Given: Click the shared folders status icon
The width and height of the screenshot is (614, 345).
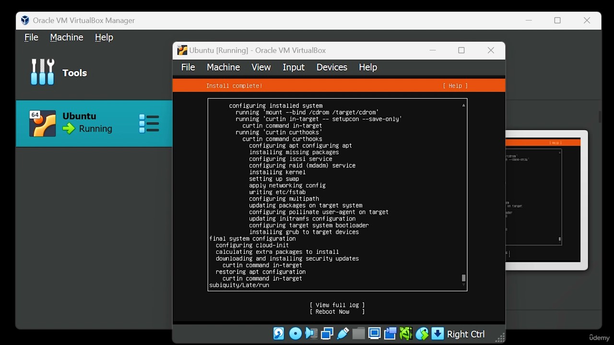Looking at the screenshot, I should click(359, 333).
